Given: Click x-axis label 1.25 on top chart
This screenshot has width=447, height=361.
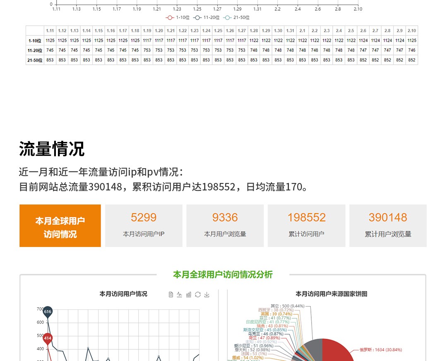Looking at the screenshot, I should 197,9.
